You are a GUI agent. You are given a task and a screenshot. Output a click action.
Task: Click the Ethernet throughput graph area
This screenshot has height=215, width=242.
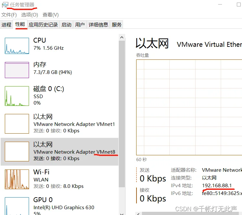(189, 107)
